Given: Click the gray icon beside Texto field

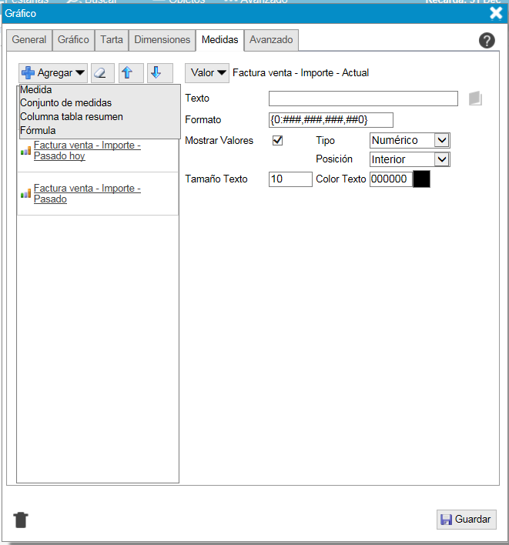Looking at the screenshot, I should point(475,99).
